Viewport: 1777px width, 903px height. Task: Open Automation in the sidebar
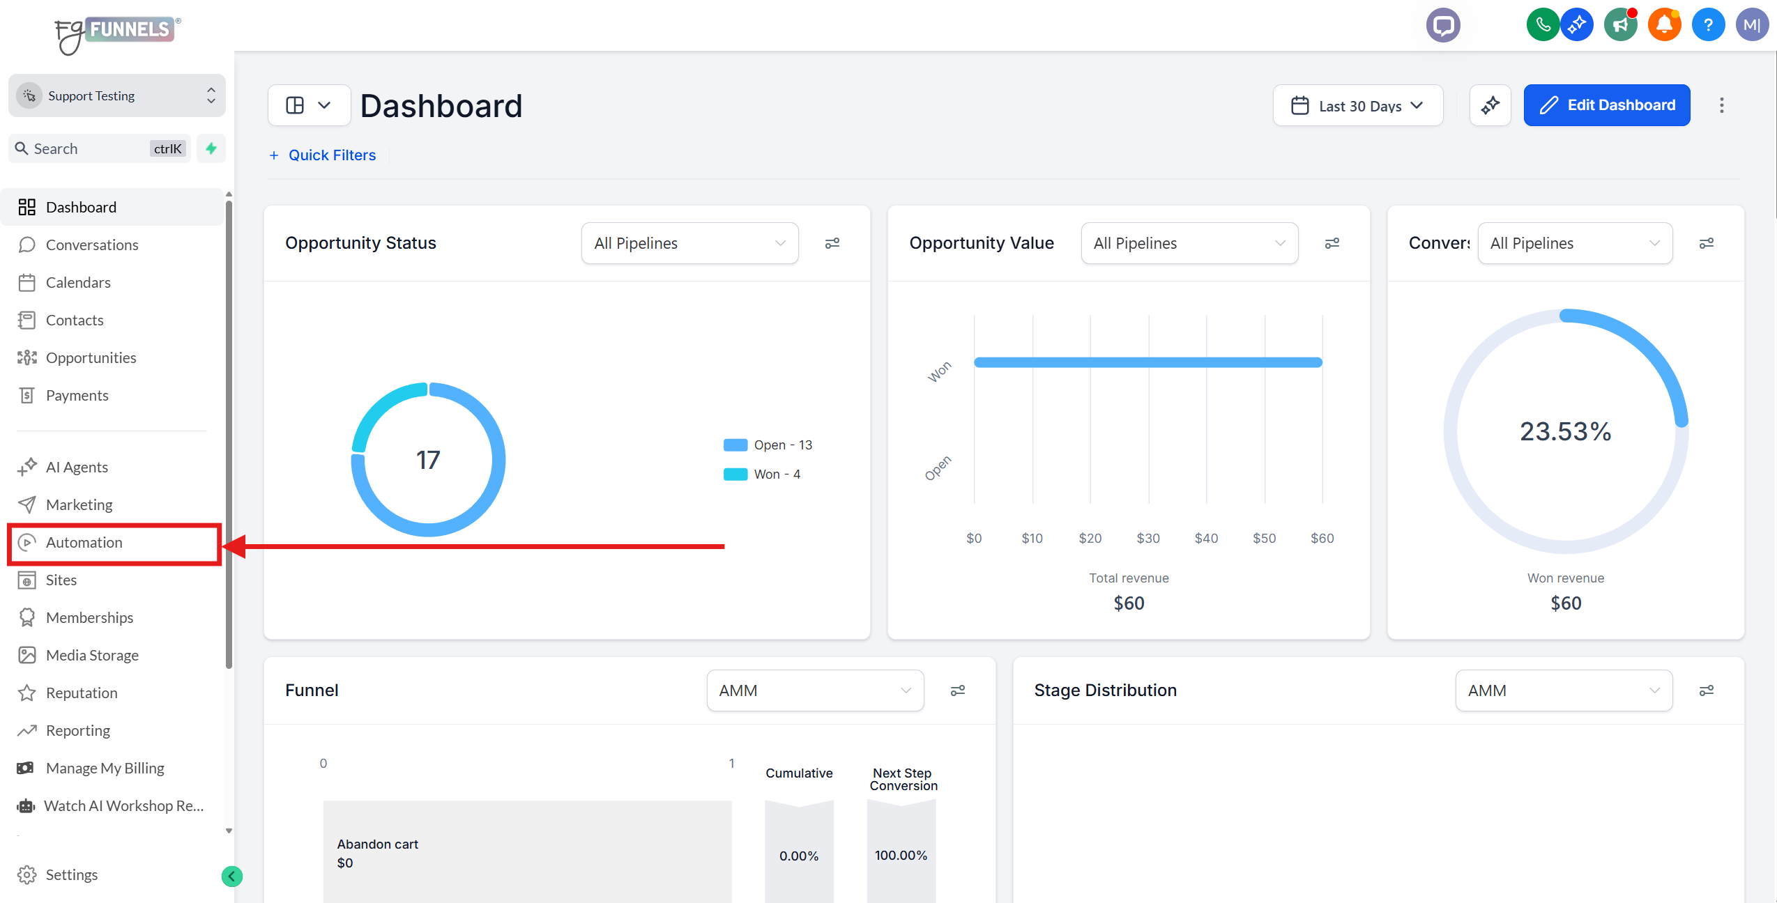pos(84,543)
